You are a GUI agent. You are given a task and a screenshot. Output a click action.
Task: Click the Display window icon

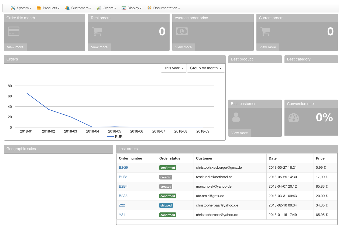tap(124, 8)
